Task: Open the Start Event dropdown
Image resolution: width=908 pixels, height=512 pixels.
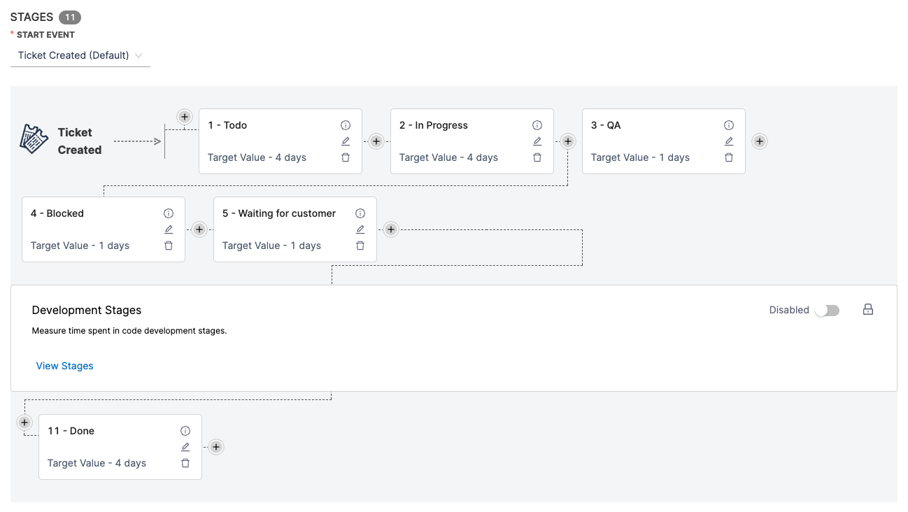Action: pos(80,55)
